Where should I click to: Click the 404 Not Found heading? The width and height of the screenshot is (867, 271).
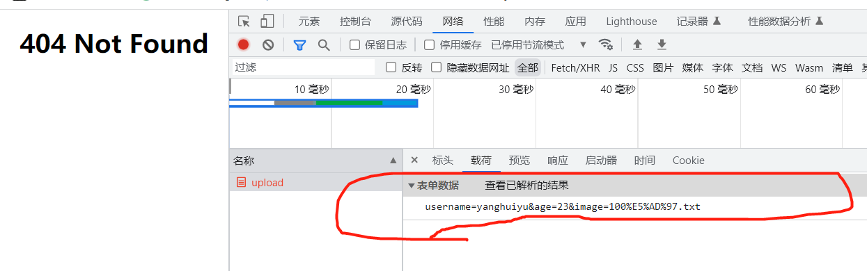114,44
